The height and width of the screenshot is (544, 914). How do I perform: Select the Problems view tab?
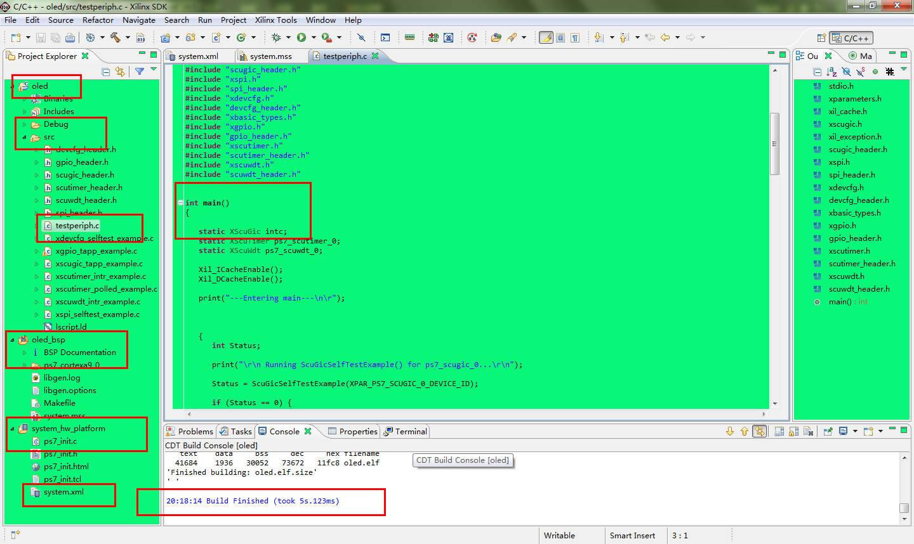[x=190, y=431]
